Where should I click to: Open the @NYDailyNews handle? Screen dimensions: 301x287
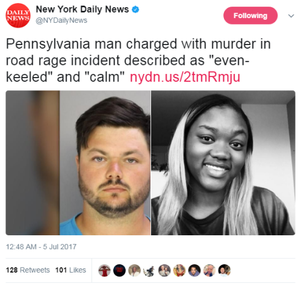tap(61, 20)
